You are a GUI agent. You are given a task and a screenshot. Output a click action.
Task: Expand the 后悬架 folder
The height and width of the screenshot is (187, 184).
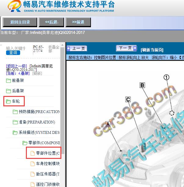click(18, 91)
